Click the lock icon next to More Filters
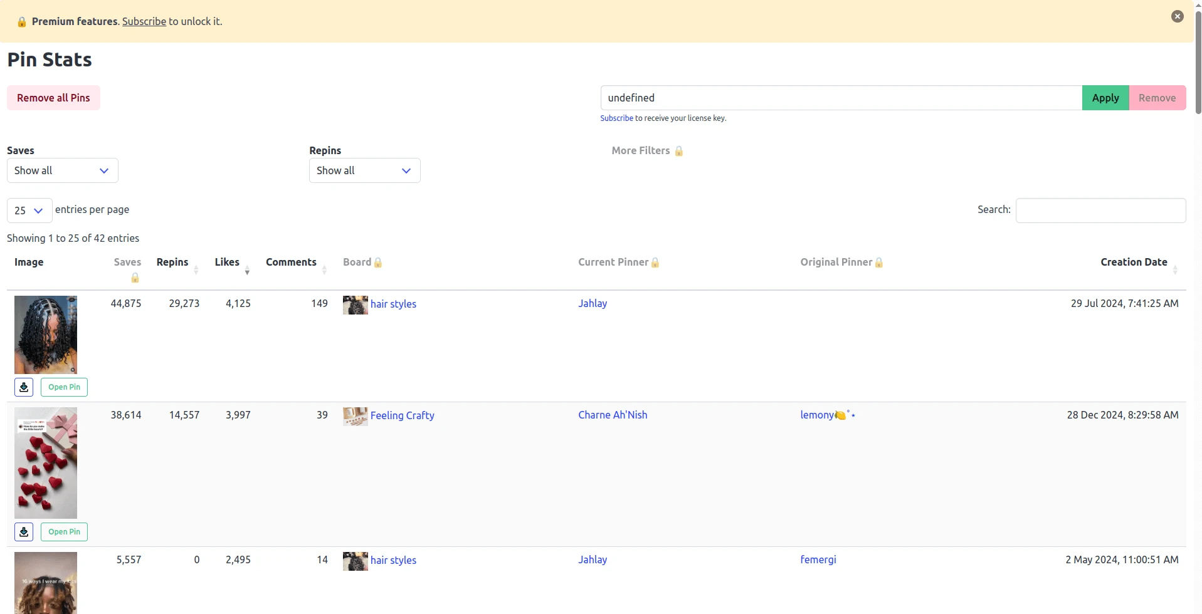Viewport: 1202px width, 614px height. [x=678, y=151]
